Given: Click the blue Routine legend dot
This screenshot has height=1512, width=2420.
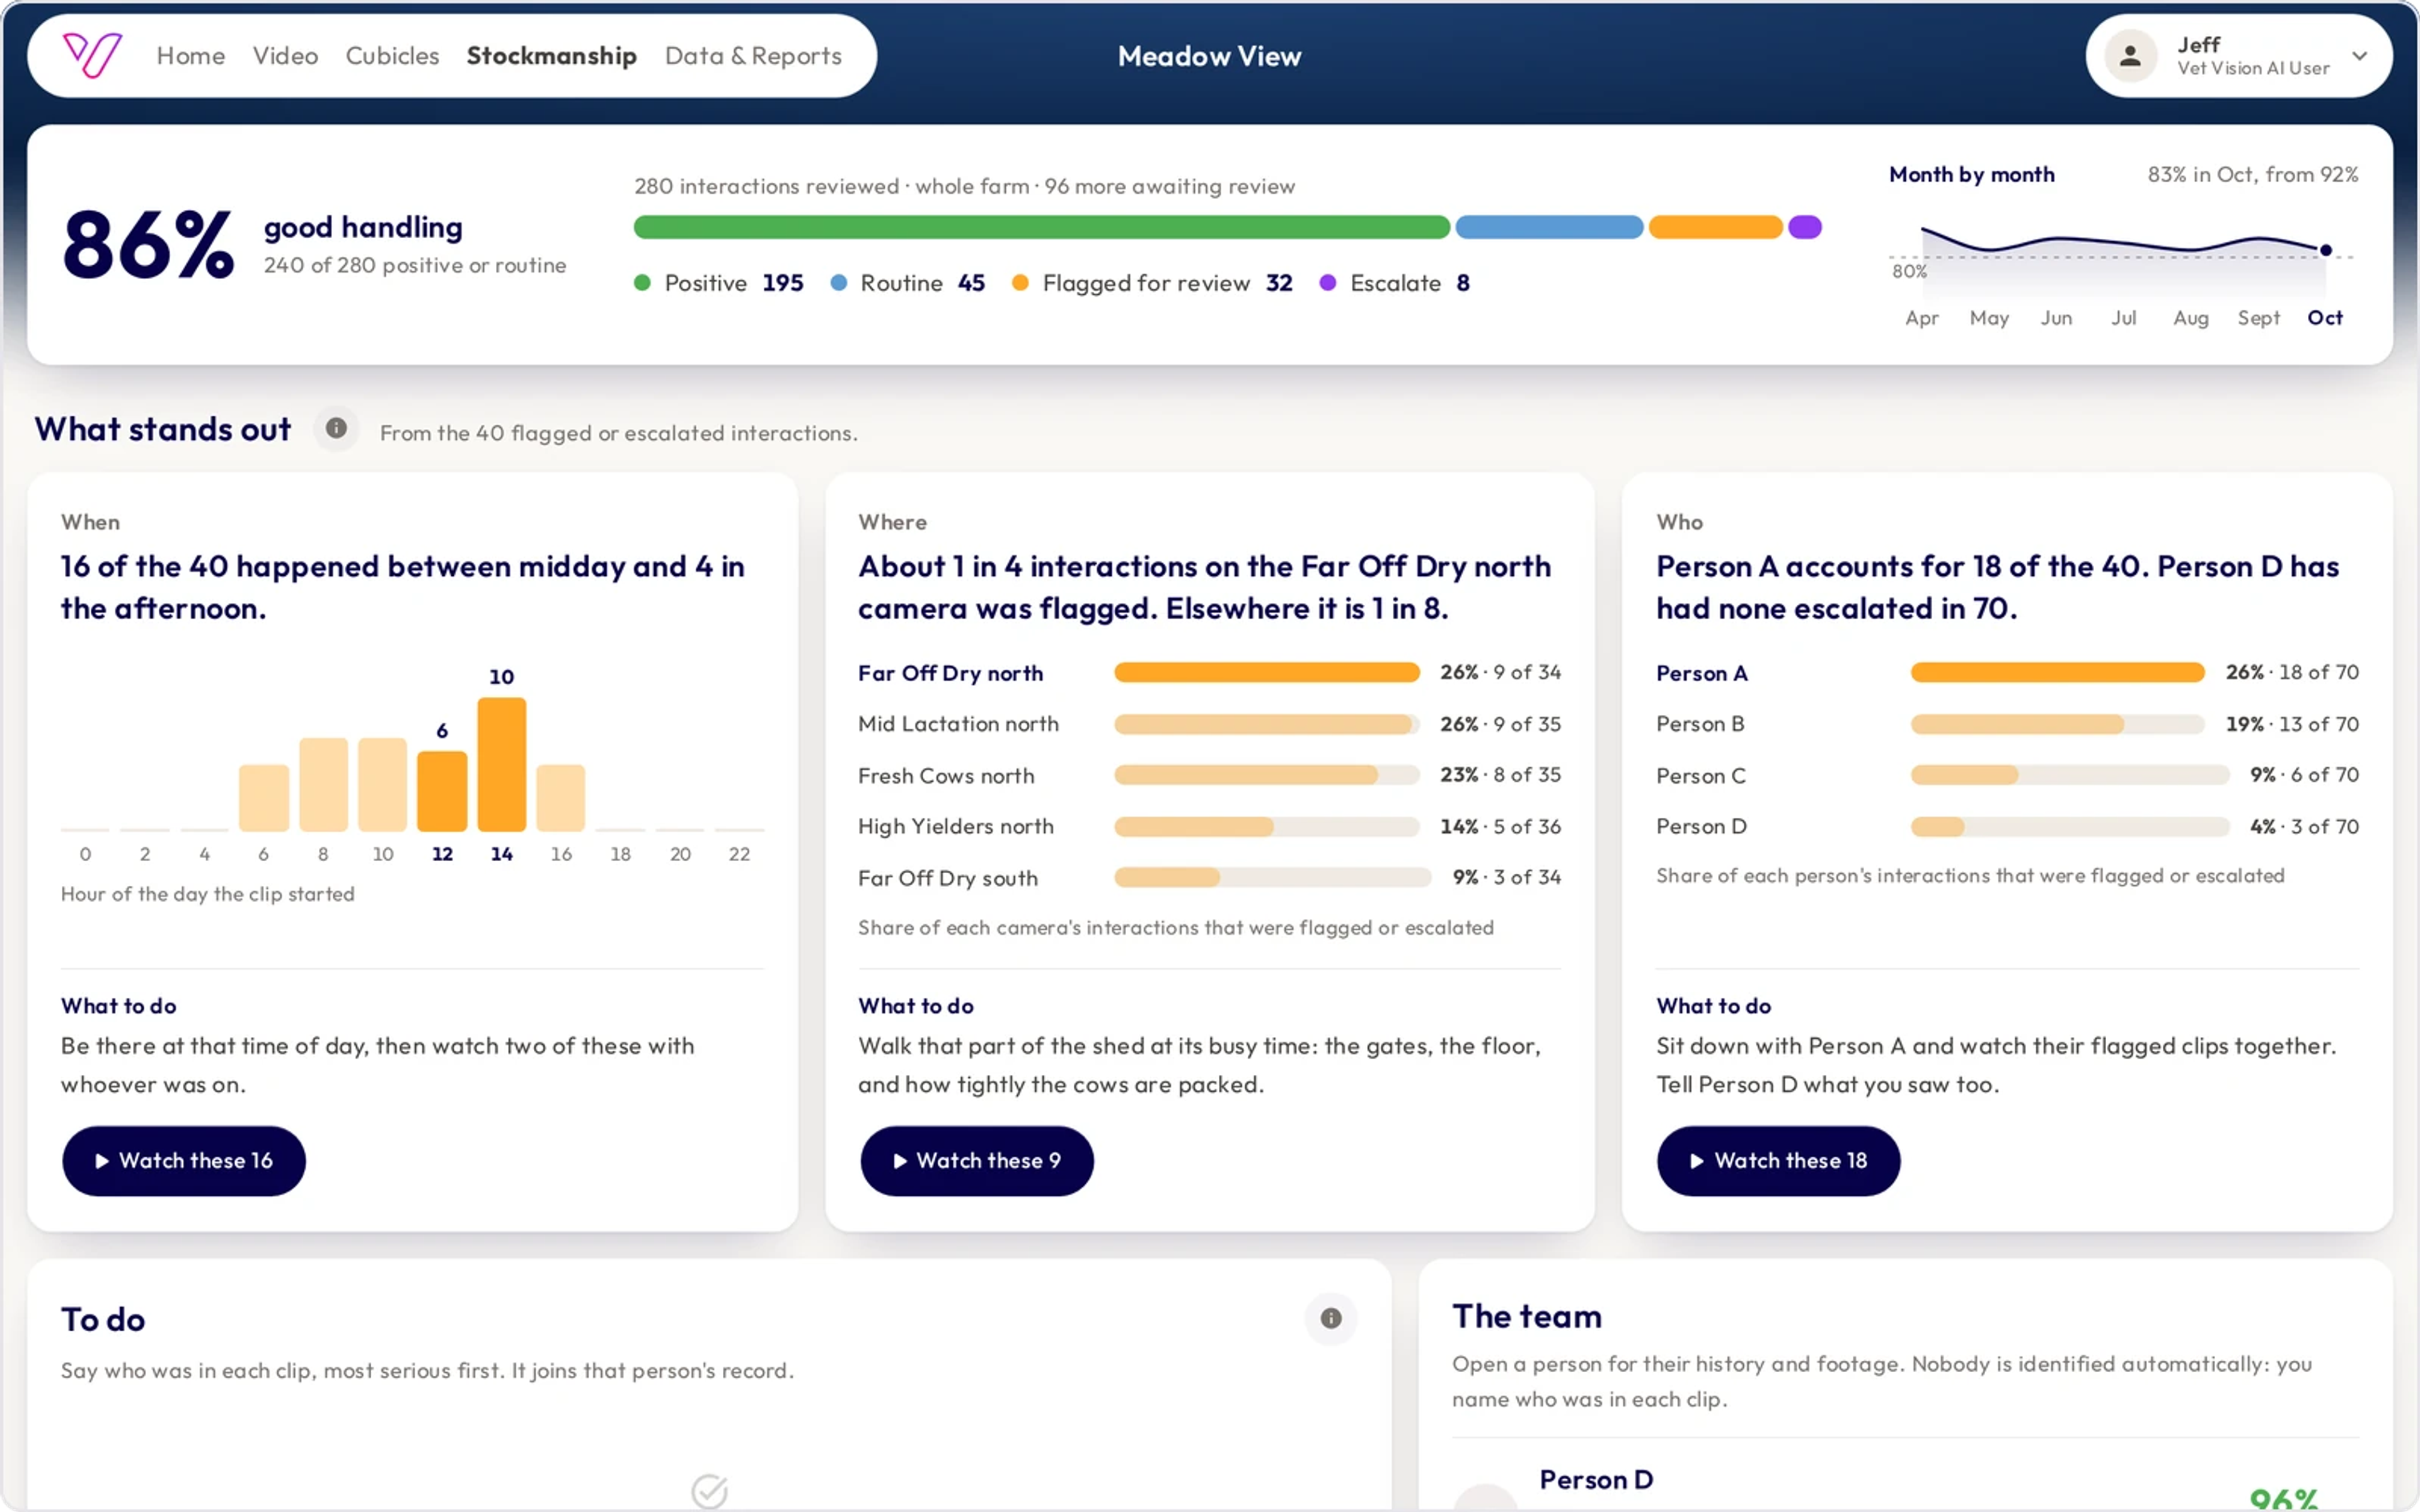Looking at the screenshot, I should [839, 283].
